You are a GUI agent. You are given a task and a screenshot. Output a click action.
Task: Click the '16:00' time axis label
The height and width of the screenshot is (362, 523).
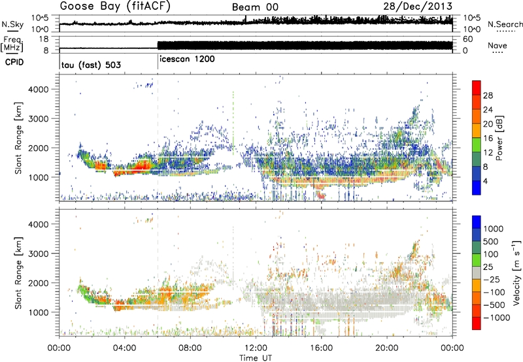tap(321, 348)
